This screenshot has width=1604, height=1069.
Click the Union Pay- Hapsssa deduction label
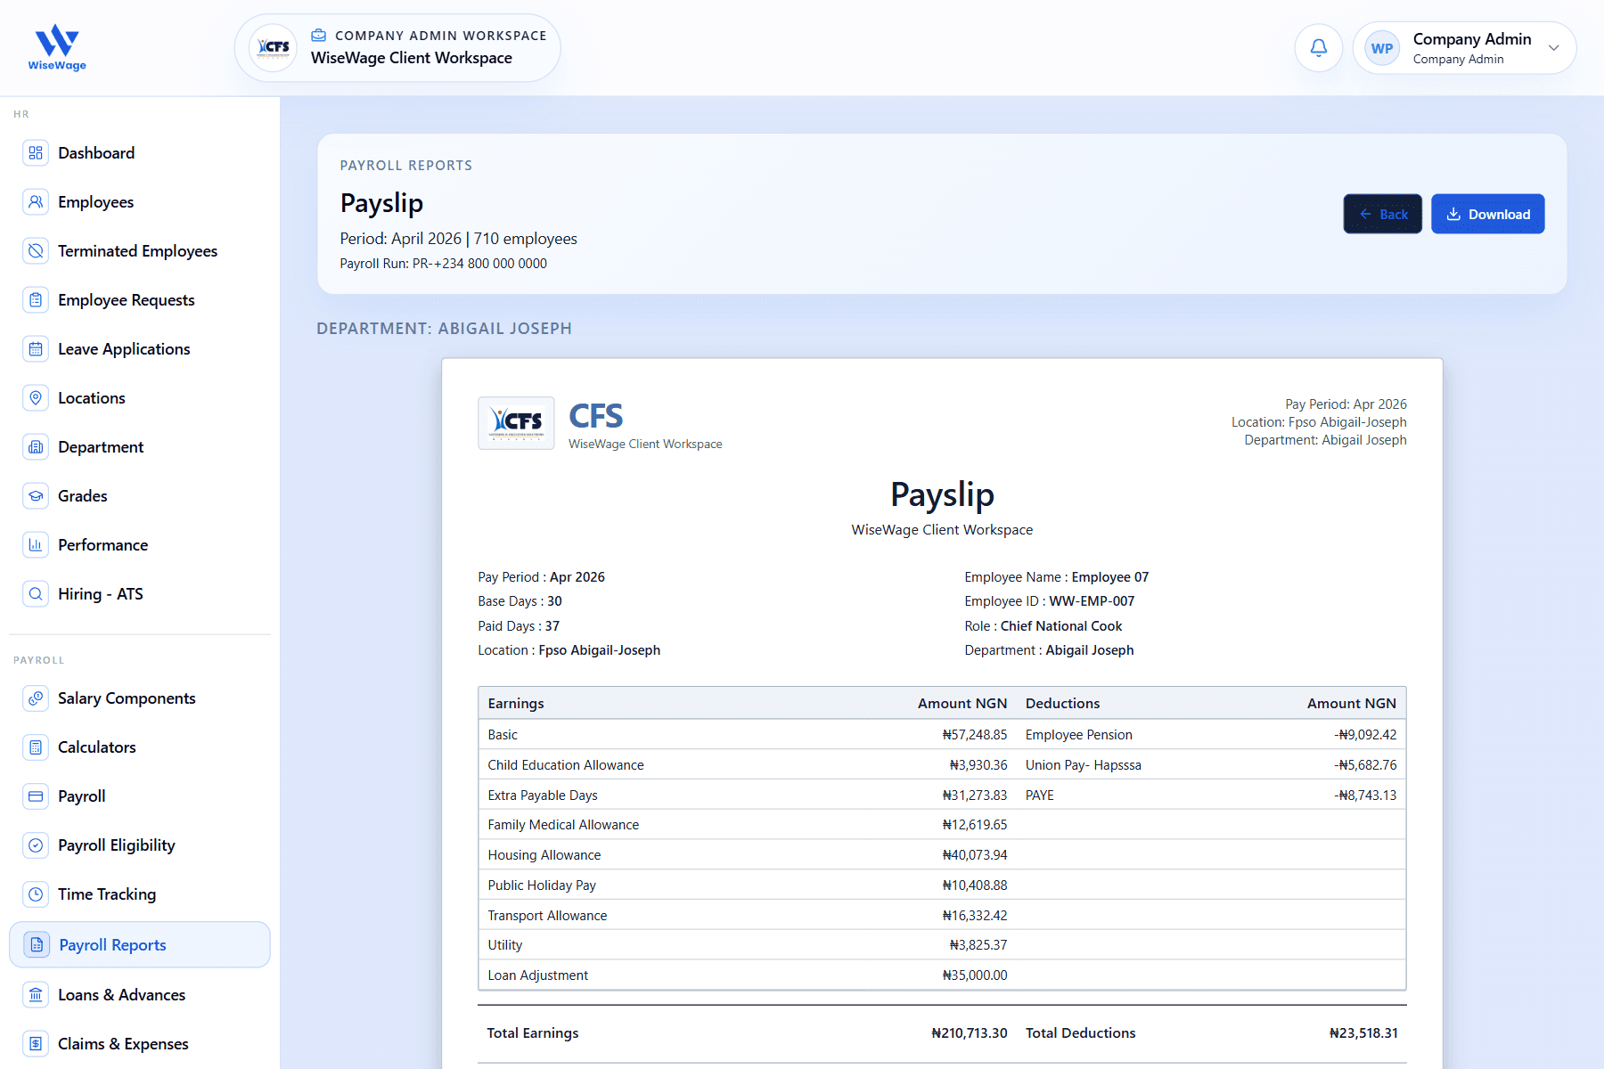[1083, 765]
